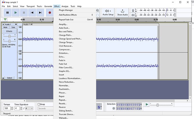Image resolution: width=194 pixels, height=119 pixels.
Task: Start recording with the red Record button
Action: click(x=49, y=13)
